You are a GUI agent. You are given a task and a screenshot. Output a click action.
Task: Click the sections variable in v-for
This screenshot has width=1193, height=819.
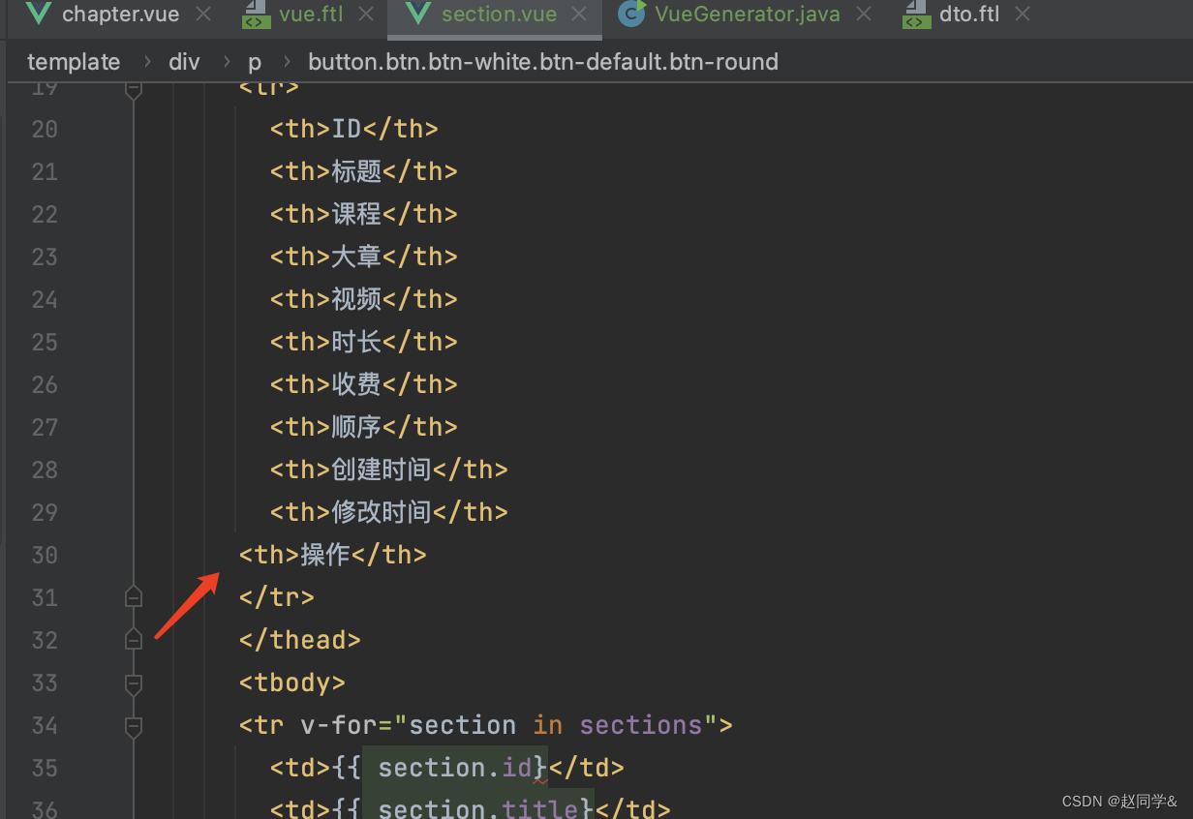click(x=640, y=725)
